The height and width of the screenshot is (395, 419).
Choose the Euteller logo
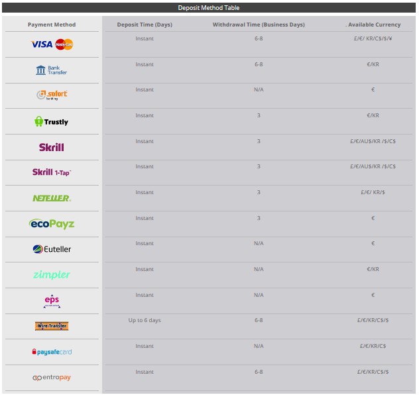pos(52,249)
